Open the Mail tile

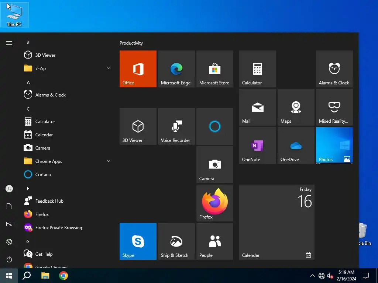coord(257,107)
